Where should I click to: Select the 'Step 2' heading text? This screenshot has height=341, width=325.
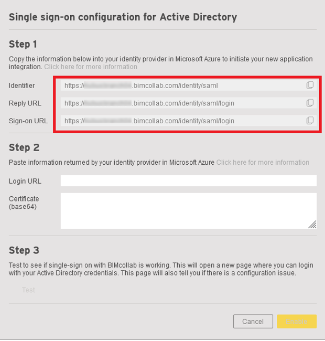(24, 147)
